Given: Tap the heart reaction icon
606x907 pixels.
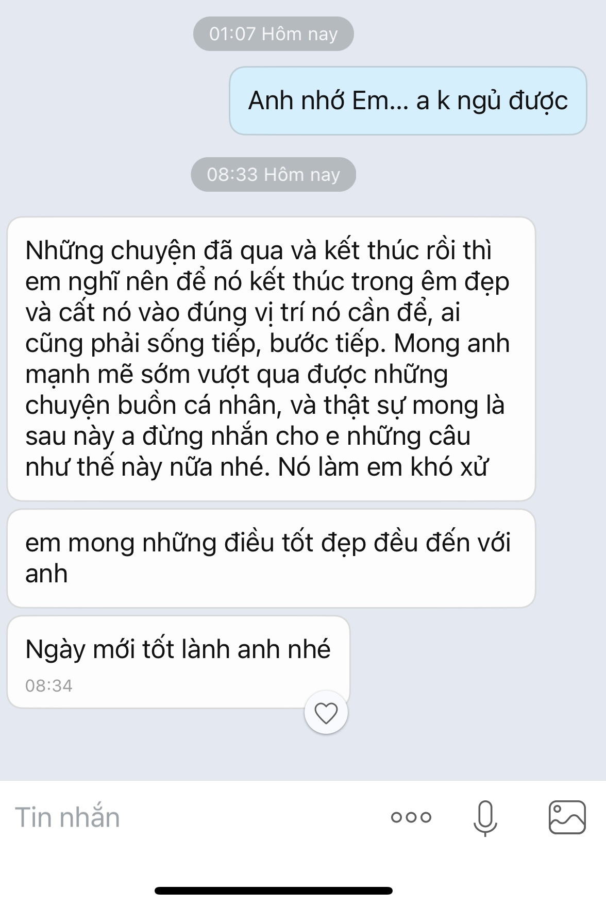Looking at the screenshot, I should tap(326, 713).
